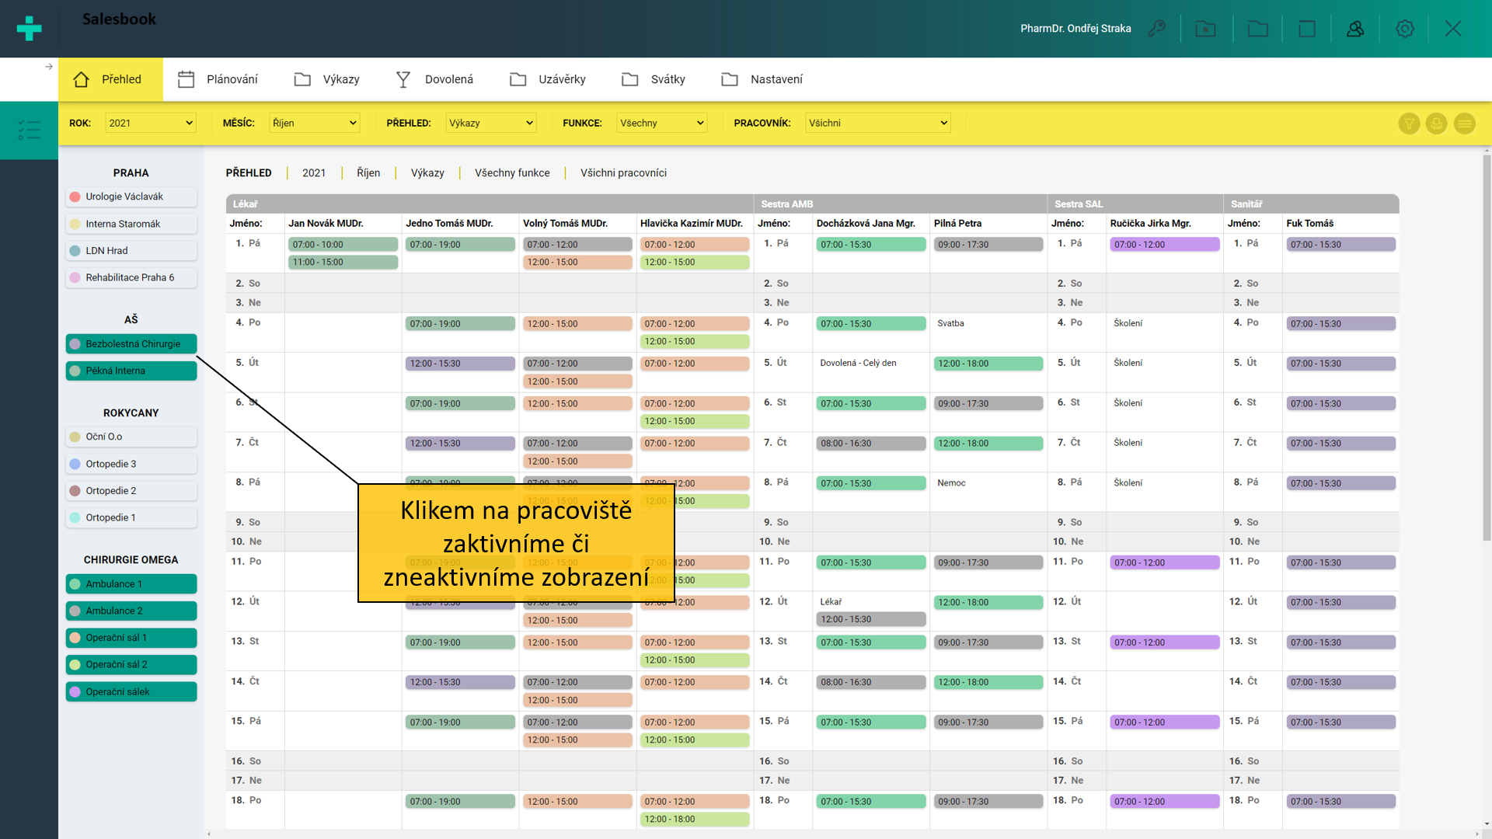Open the PRACOVNÍK employee dropdown
1492x839 pixels.
(877, 123)
